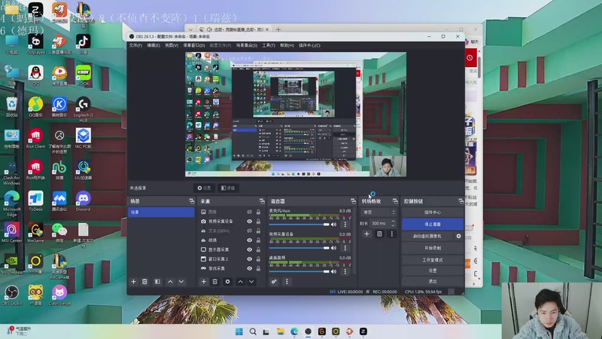
Task: Open the 场景集合(S) menu
Action: point(247,45)
